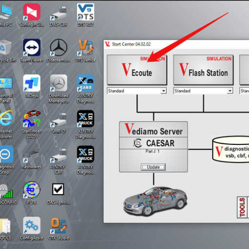This screenshot has width=249, height=249.
Task: Select the XENTRY Diagnosis Cars icon
Action: click(86, 89)
